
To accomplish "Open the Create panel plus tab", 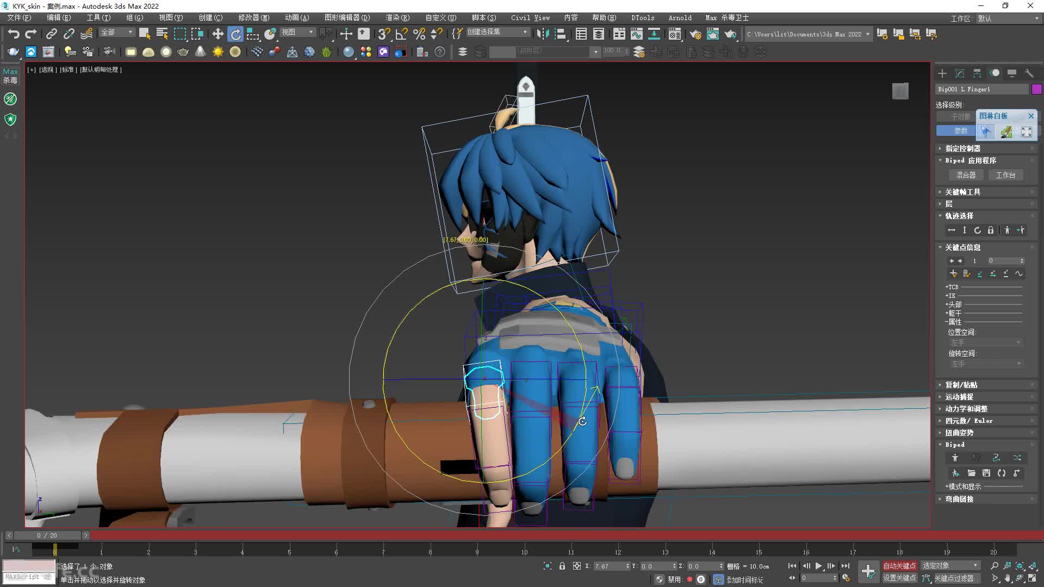I will pyautogui.click(x=942, y=73).
